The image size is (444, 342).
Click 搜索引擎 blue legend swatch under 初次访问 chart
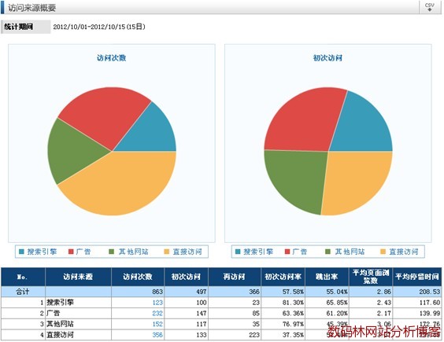click(x=238, y=252)
